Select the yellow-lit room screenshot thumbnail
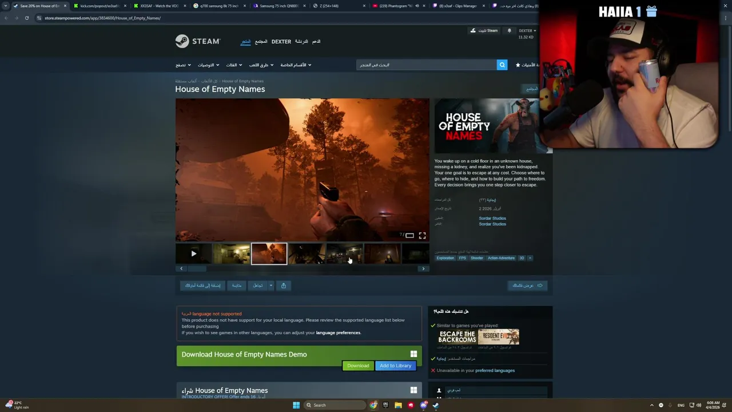Viewport: 732px width, 412px height. (232, 253)
